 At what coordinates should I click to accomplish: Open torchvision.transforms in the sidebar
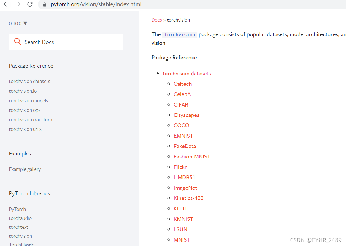[32, 120]
